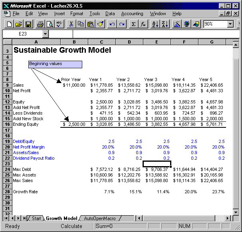Screen dimensions: 242x232
Task: Click the Beginning values text box
Action: [55, 64]
